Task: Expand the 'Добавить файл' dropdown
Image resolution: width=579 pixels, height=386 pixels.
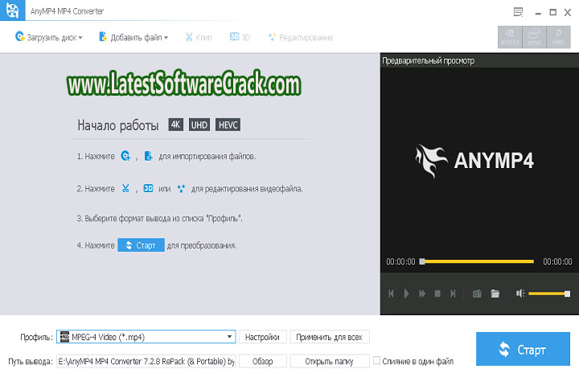Action: coord(166,38)
